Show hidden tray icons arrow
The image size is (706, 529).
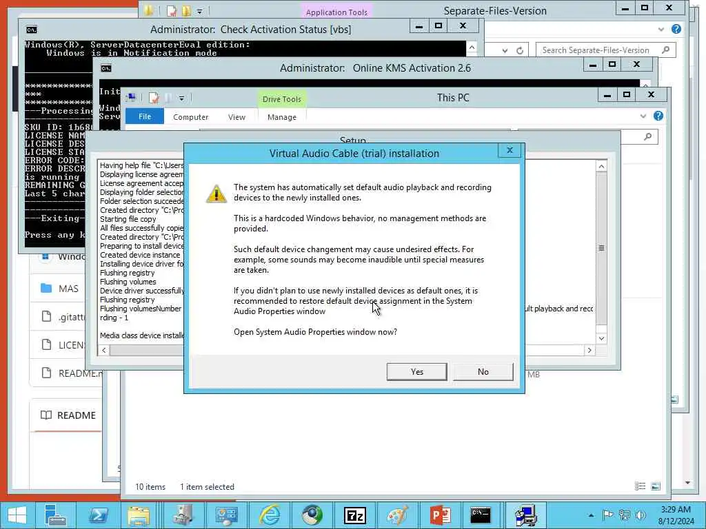[x=591, y=515]
